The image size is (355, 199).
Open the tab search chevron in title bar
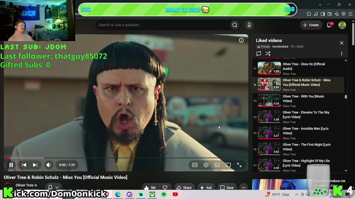(320, 4)
